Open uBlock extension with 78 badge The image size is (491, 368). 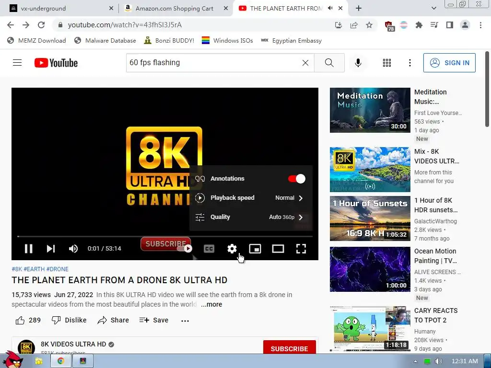[x=389, y=26]
